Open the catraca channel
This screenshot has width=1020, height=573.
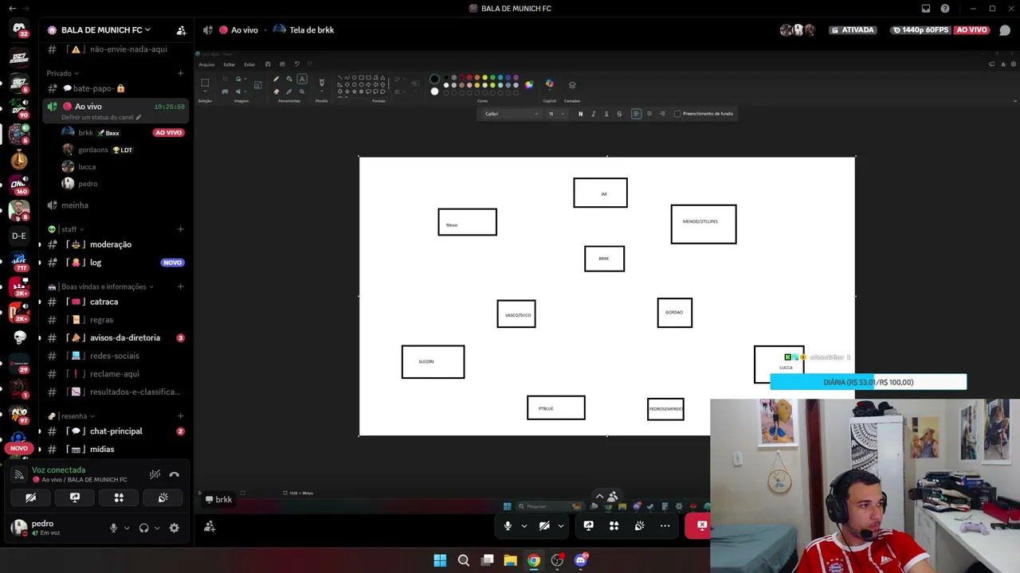(x=116, y=302)
